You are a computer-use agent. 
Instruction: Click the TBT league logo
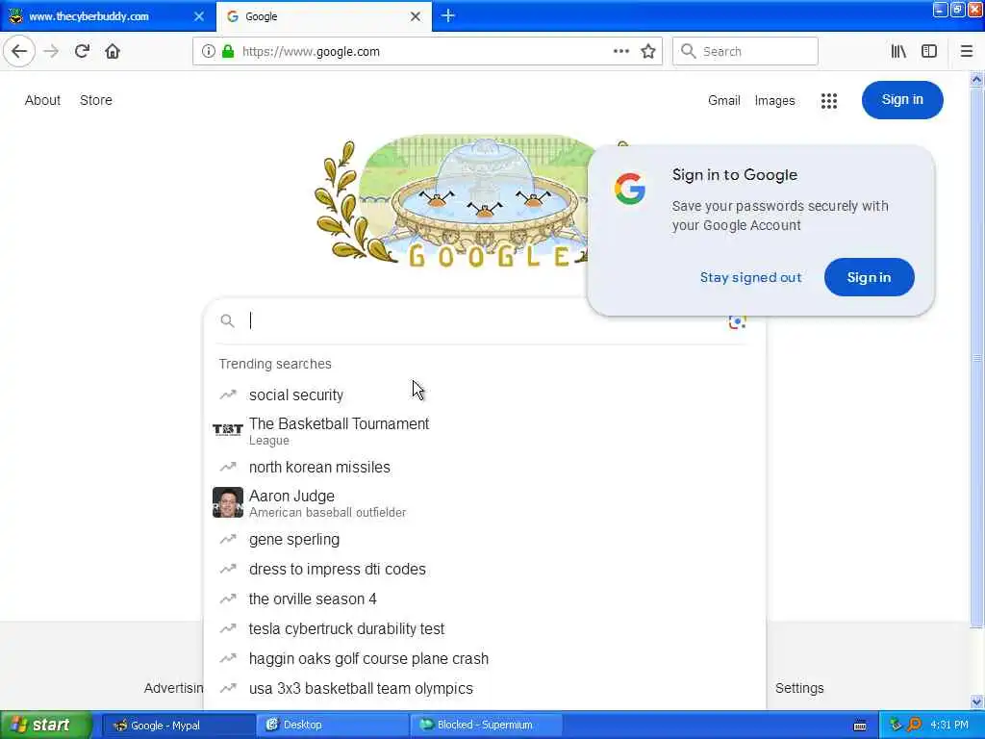click(227, 430)
